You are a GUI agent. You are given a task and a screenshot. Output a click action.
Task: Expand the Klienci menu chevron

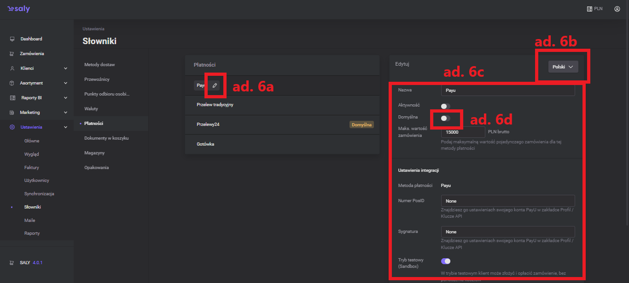tap(65, 68)
